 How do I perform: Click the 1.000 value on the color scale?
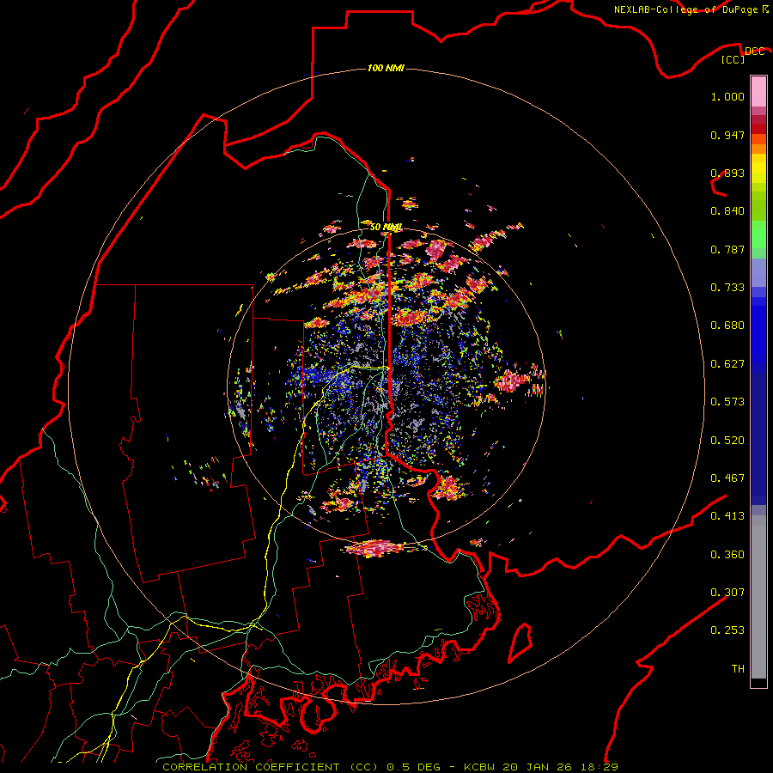click(x=727, y=96)
